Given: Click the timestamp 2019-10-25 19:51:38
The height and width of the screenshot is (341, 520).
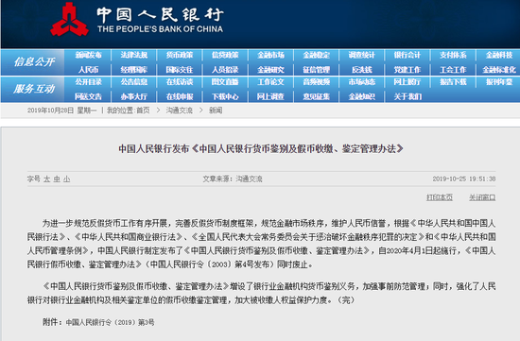Looking at the screenshot, I should (464, 179).
